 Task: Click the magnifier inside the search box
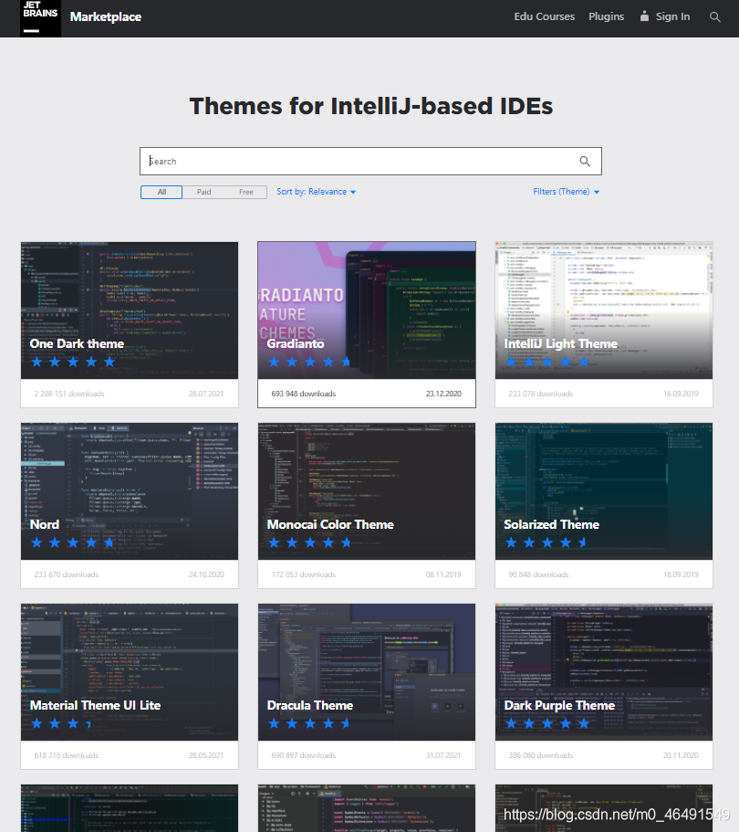(x=585, y=162)
